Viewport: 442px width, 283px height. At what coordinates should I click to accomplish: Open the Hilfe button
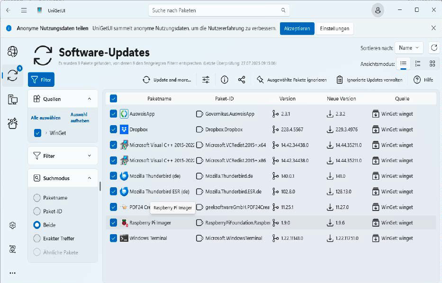click(424, 80)
